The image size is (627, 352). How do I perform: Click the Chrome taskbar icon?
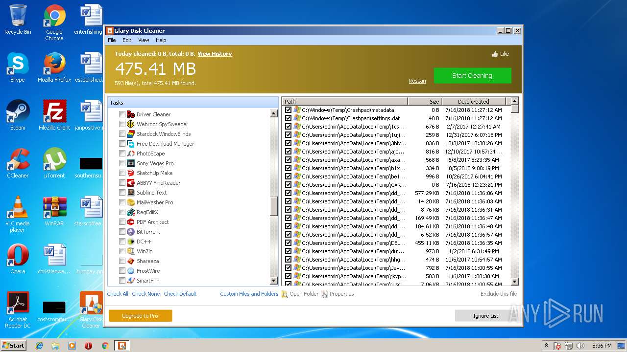(105, 346)
